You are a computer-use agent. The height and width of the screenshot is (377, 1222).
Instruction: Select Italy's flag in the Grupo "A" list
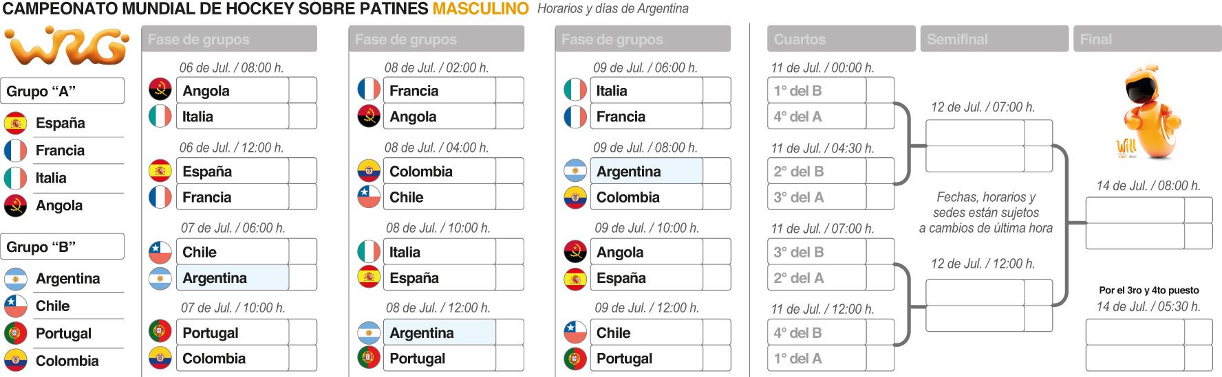click(15, 178)
